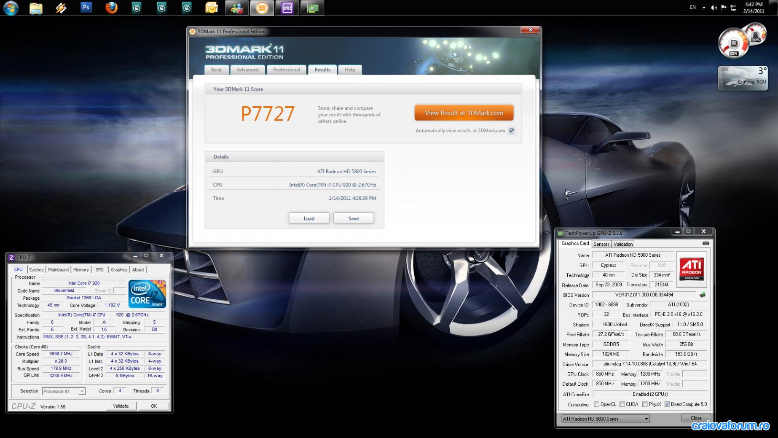Click the CPU-Z title bar icon
Screen dimensions: 778x438
pyautogui.click(x=11, y=257)
